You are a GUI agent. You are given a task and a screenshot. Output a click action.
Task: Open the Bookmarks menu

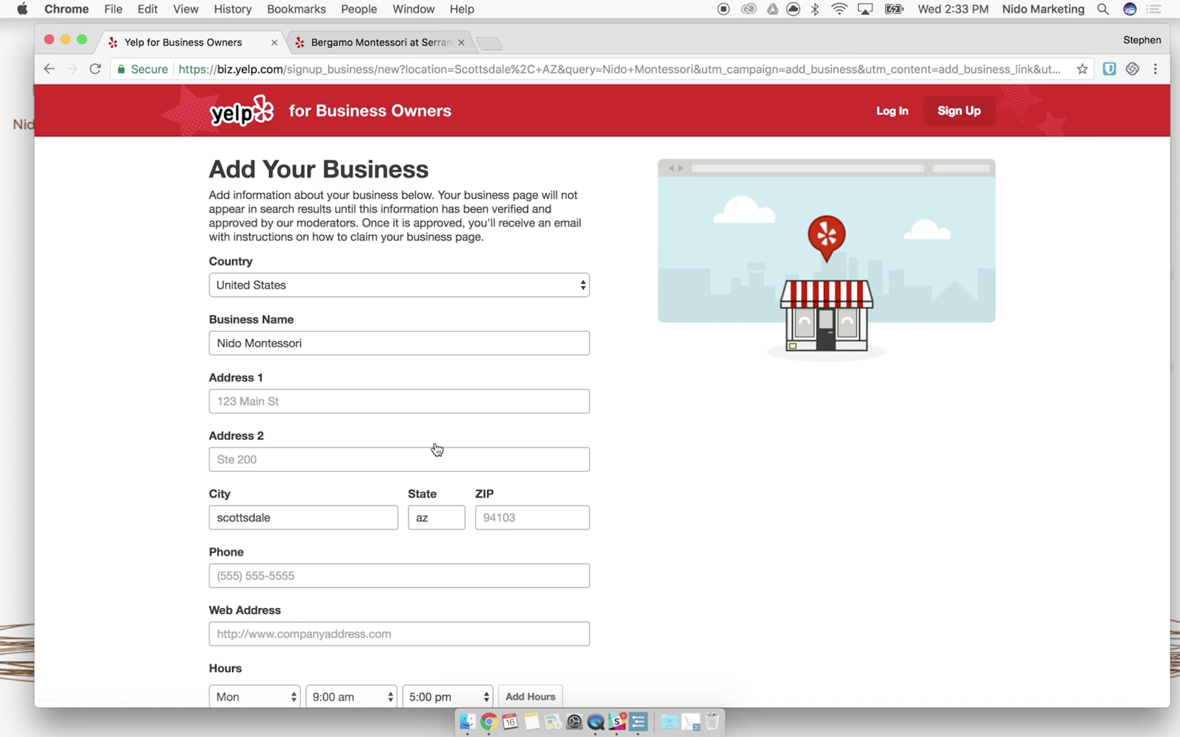[296, 9]
